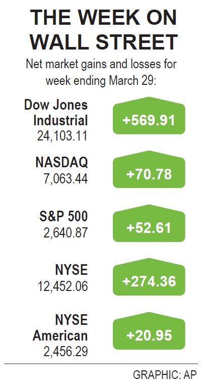Screen dimensions: 203x387
Task: Click the week ending March 29 text
Action: pos(101,81)
